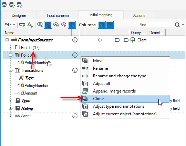Select the Type text field under Transactions
Viewport: 186px width, 146px height.
pyautogui.click(x=29, y=78)
